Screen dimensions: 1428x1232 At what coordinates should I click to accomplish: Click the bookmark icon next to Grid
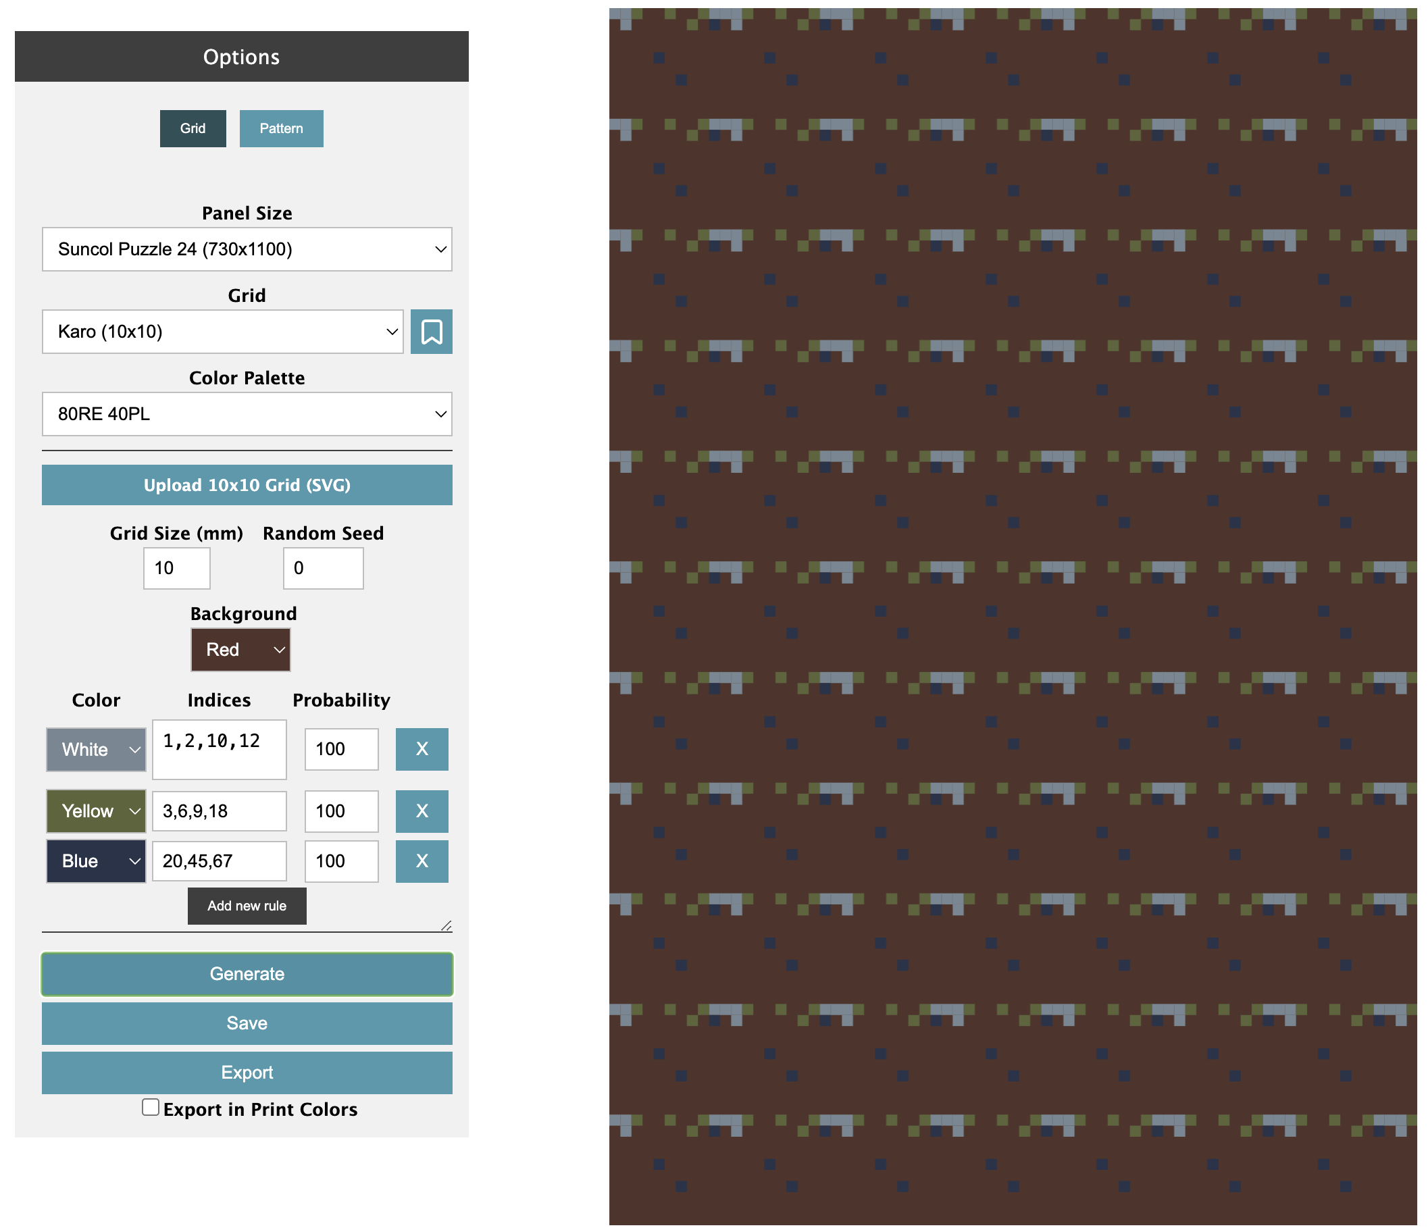pyautogui.click(x=432, y=332)
